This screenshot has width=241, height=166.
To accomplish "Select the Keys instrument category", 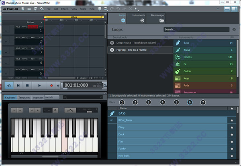I will pos(205,78).
